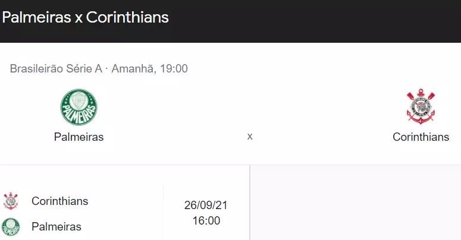
Task: Click the large Corinthians crest
Action: pyautogui.click(x=421, y=107)
